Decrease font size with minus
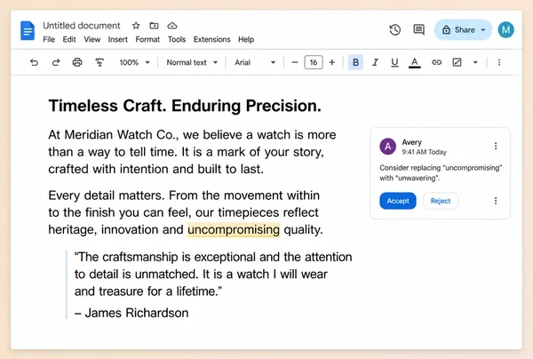This screenshot has height=359, width=533. click(x=295, y=62)
